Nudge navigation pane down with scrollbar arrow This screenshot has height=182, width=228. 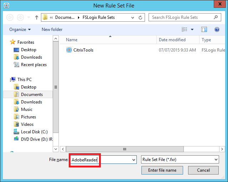pos(56,149)
